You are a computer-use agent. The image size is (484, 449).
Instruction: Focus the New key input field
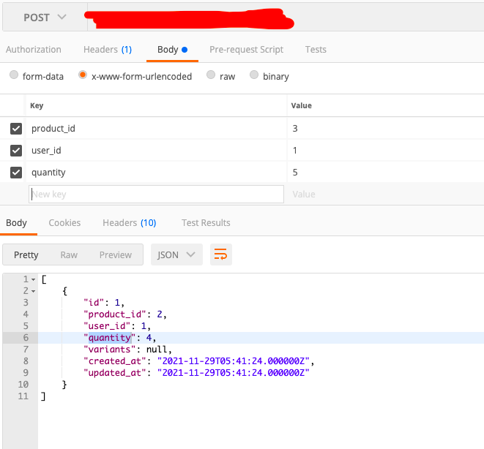156,194
